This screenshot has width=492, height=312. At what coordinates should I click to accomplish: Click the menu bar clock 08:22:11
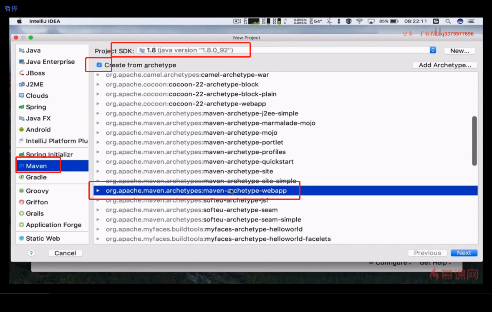point(416,21)
